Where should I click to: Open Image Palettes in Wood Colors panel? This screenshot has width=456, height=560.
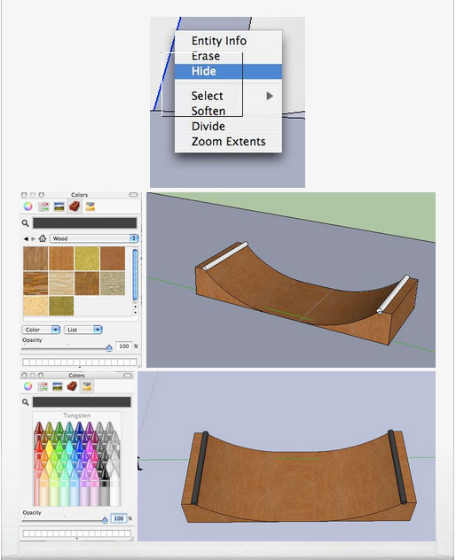click(59, 206)
